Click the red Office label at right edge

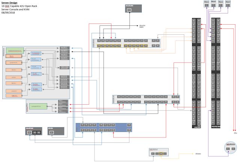235,133
